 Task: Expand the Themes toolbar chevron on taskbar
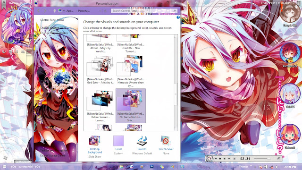point(251,166)
